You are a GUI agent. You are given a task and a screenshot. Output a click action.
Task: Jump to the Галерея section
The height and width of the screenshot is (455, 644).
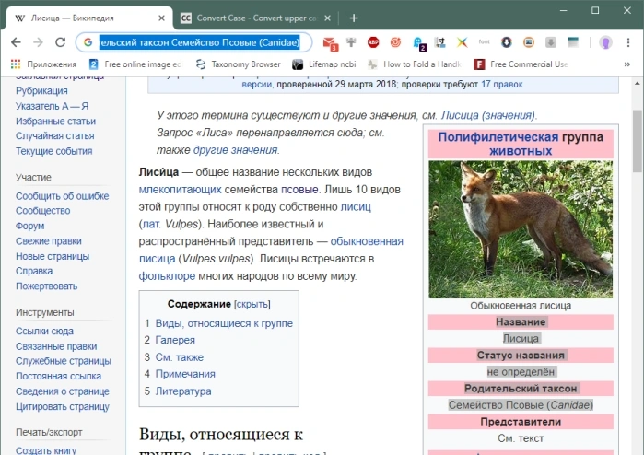(x=175, y=341)
